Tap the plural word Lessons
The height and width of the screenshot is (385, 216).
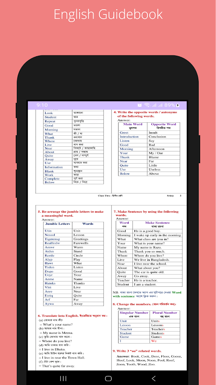click(157, 325)
